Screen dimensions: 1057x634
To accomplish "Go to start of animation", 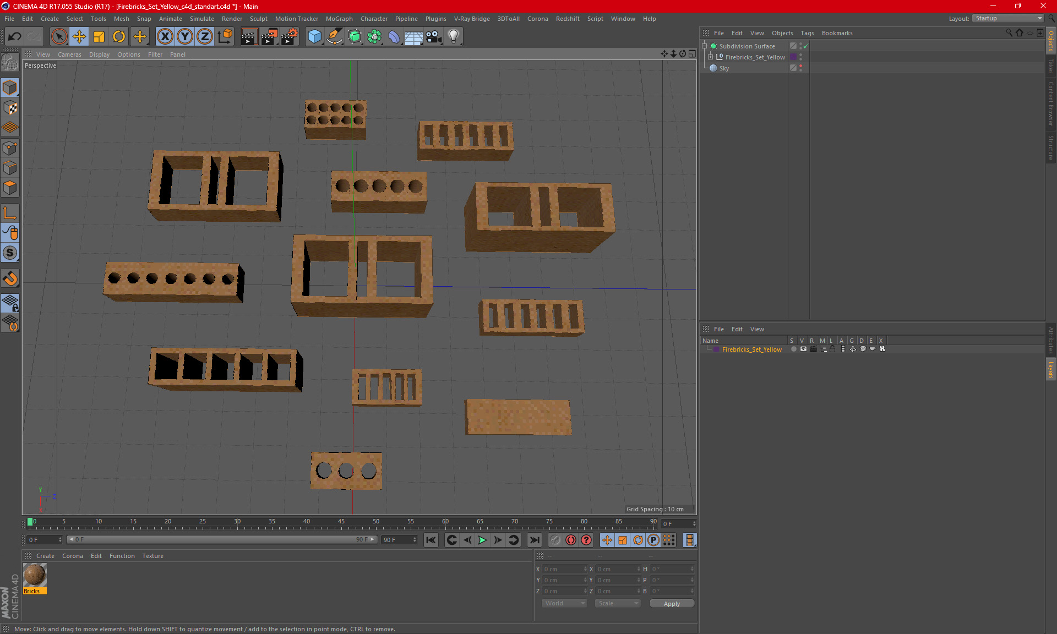I will [x=431, y=540].
